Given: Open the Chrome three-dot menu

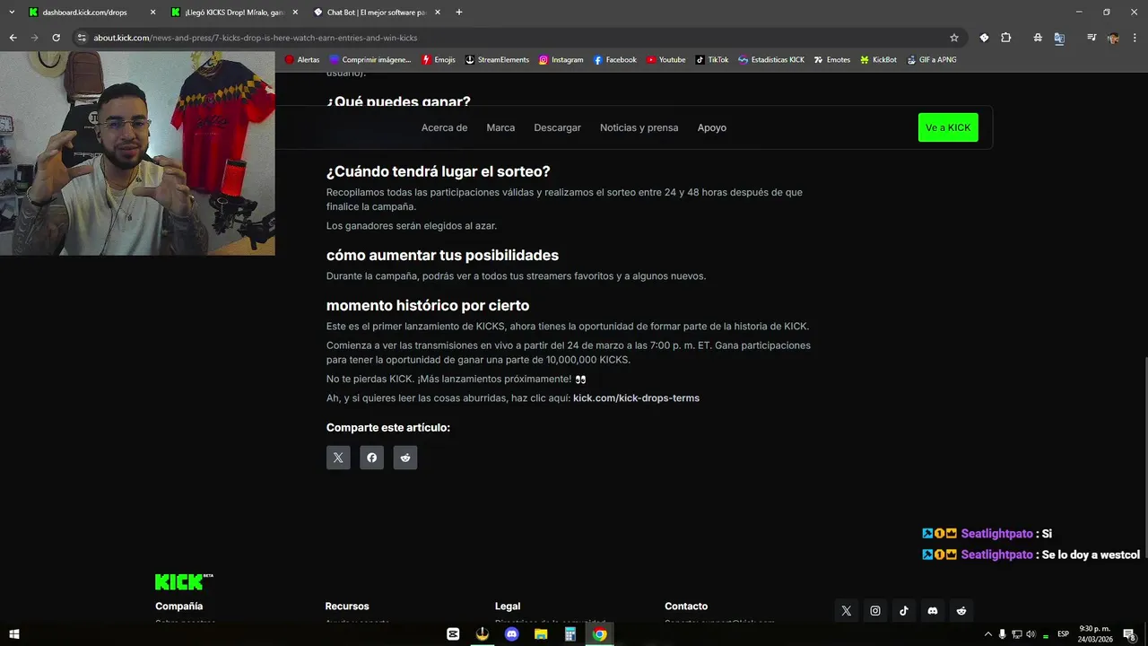Looking at the screenshot, I should coord(1135,38).
